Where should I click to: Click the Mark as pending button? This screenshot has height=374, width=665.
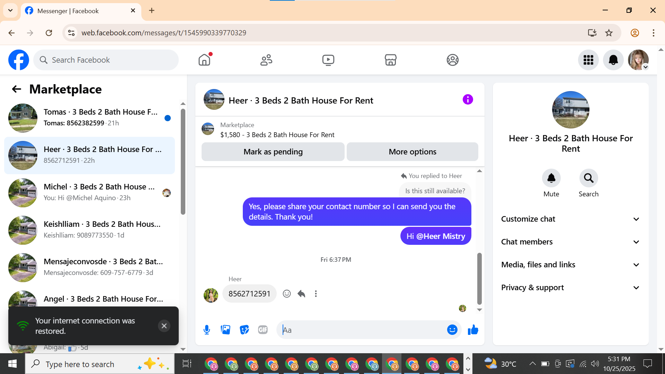tap(273, 152)
